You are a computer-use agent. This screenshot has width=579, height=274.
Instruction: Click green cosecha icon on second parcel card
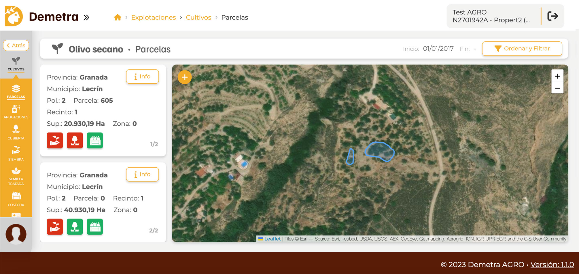pyautogui.click(x=95, y=227)
